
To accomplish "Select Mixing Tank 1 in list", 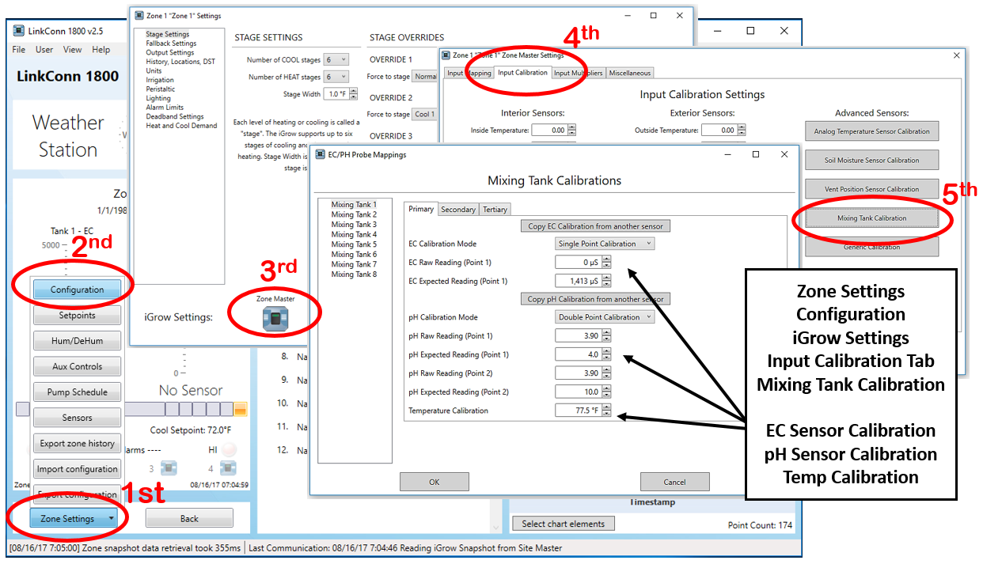I will pyautogui.click(x=354, y=205).
